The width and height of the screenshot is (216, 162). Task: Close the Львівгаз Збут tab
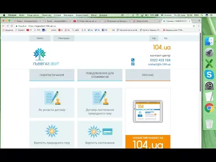pos(189,21)
